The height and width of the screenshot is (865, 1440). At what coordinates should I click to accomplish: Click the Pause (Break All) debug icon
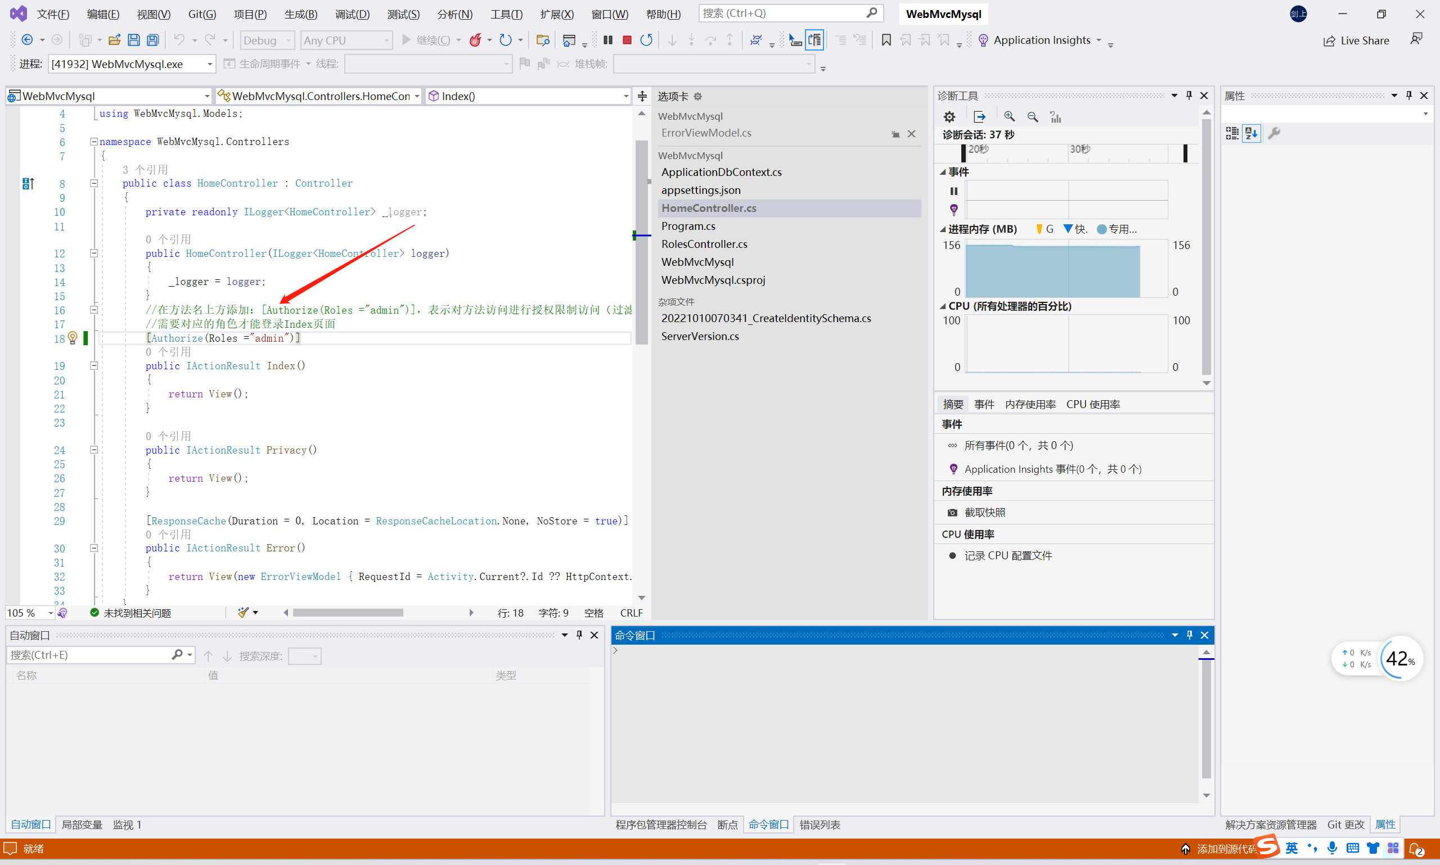tap(607, 40)
